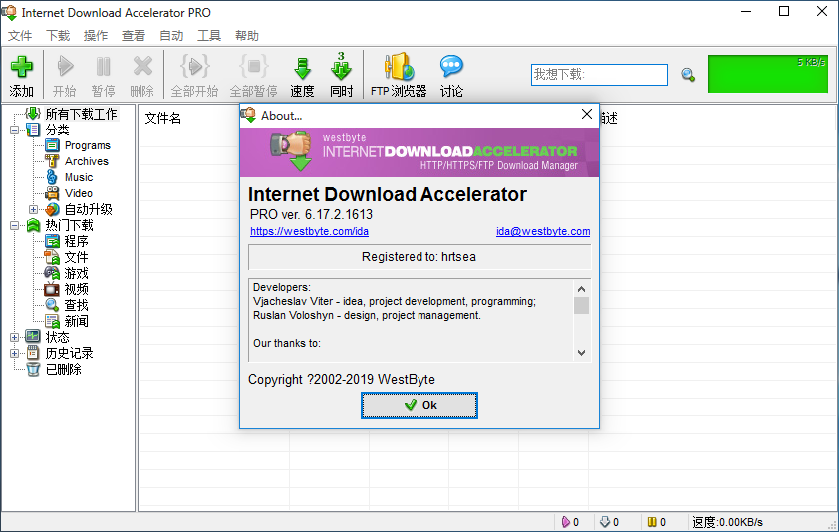Open the 操作 menu
Viewport: 839px width, 532px height.
pos(96,35)
